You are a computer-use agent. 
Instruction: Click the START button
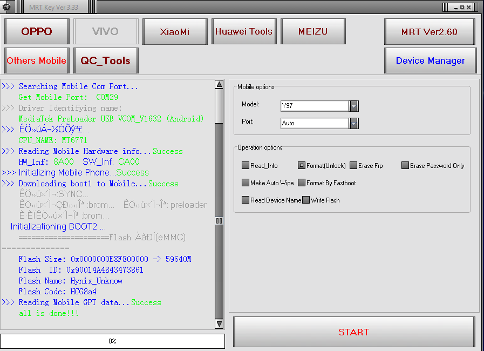[x=354, y=332]
